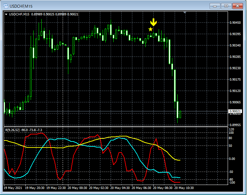Click the '19 May 2021' time label
The width and height of the screenshot is (247, 195).
(x=13, y=188)
